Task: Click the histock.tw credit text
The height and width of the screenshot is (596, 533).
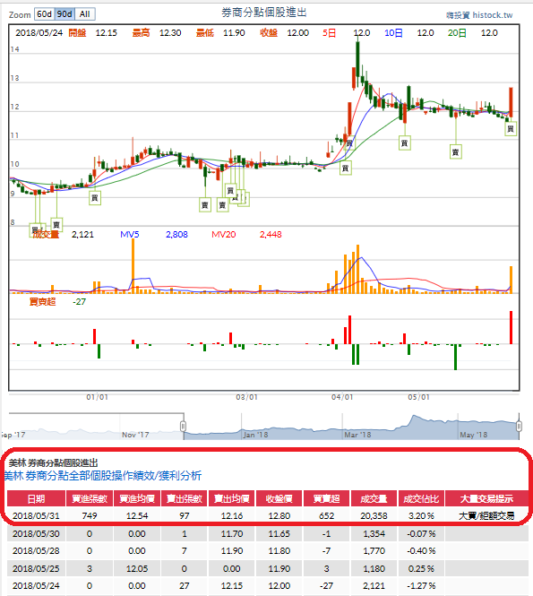Action: coord(493,15)
